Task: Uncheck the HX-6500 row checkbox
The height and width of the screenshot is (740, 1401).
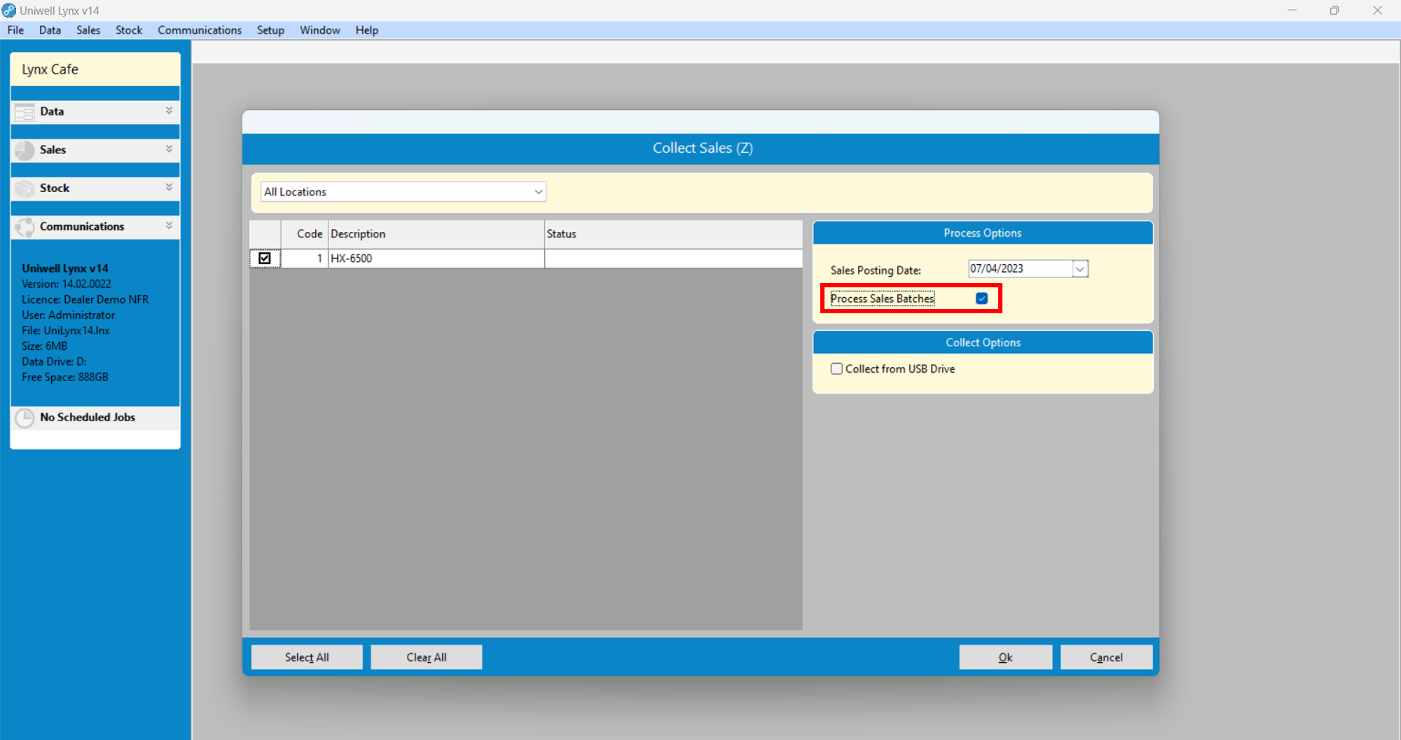Action: (x=265, y=259)
